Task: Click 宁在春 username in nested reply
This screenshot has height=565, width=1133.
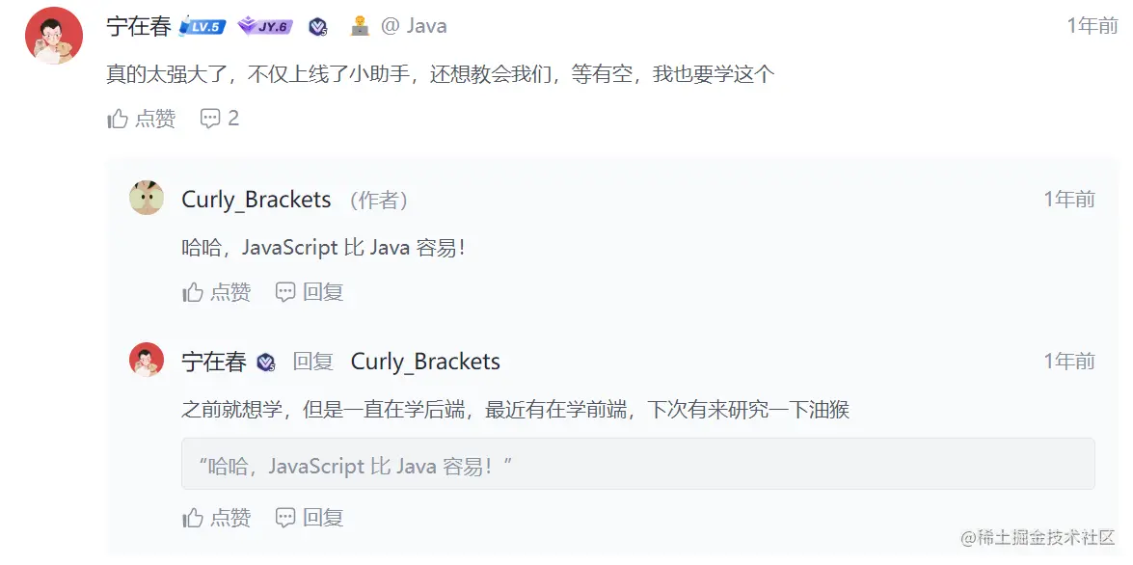Action: tap(214, 362)
